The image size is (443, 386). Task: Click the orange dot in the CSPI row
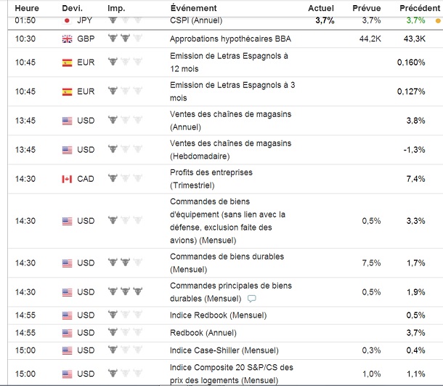(x=437, y=21)
